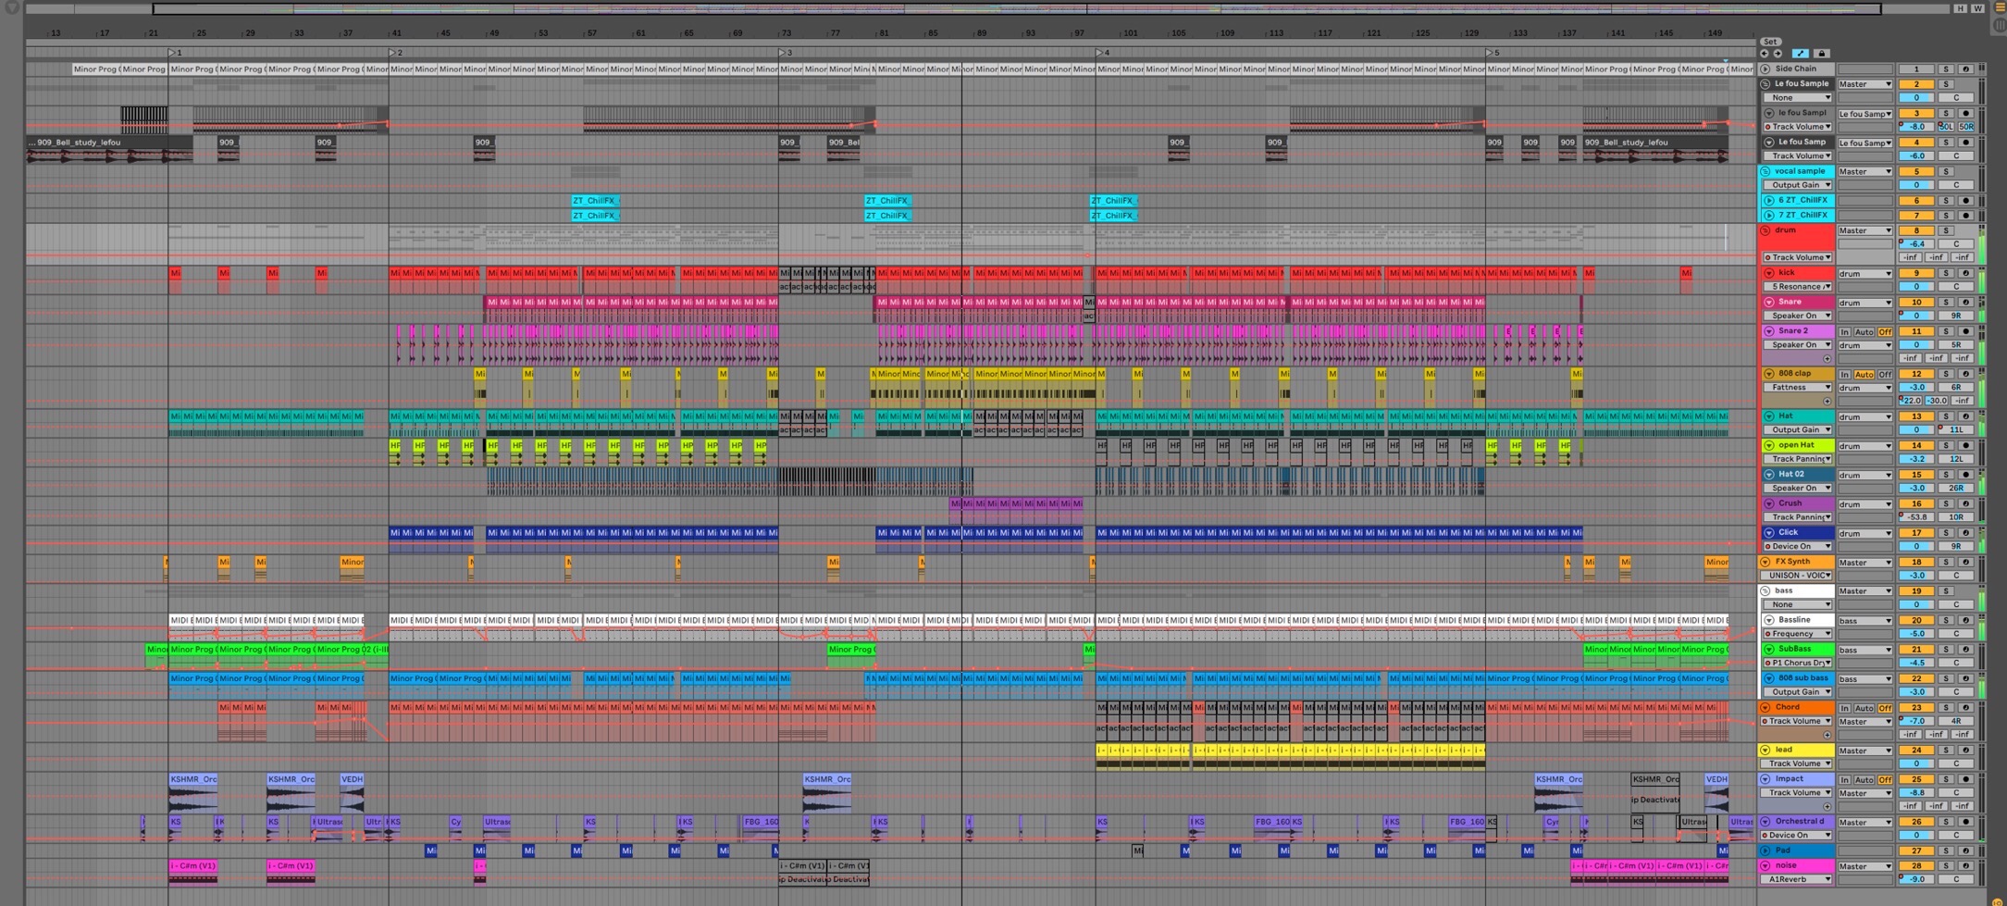
Task: Toggle track activator number 18 for FX Synth
Action: click(x=1916, y=562)
